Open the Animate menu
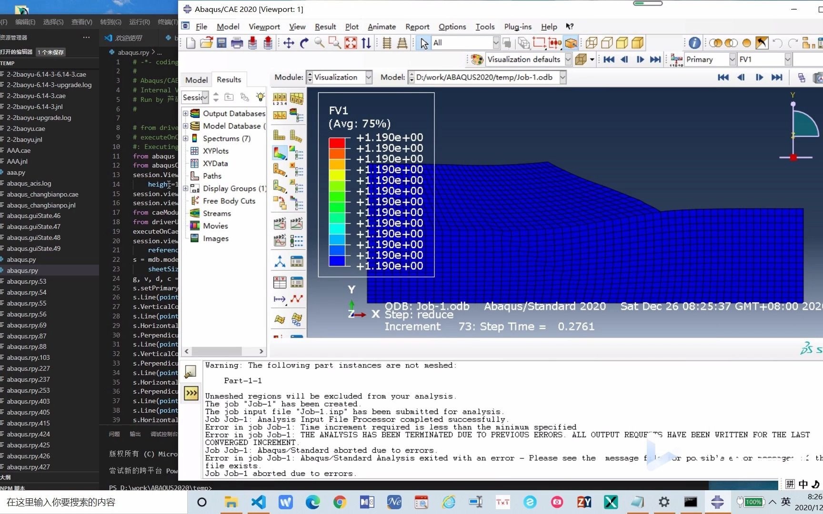Viewport: 823px width, 514px height. pyautogui.click(x=381, y=27)
